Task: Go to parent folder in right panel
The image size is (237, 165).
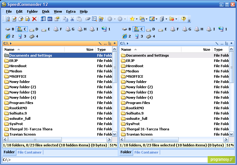Action: 222,44
